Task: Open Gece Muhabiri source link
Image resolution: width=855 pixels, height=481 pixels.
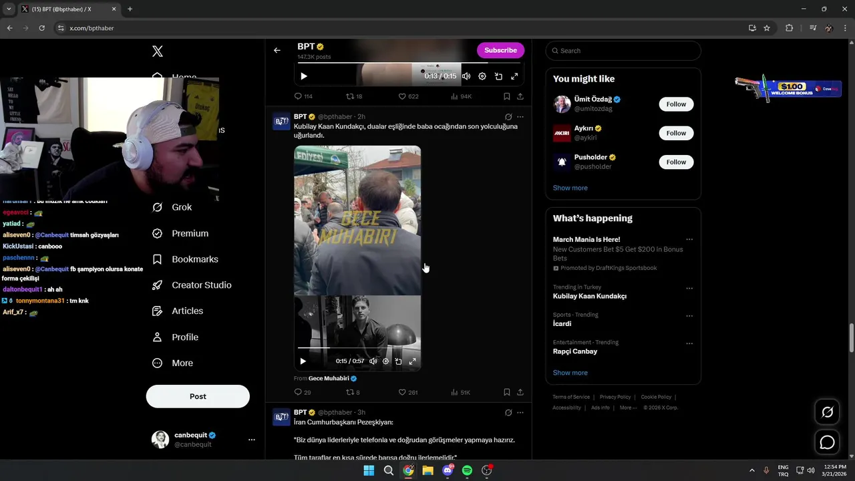Action: click(x=329, y=378)
